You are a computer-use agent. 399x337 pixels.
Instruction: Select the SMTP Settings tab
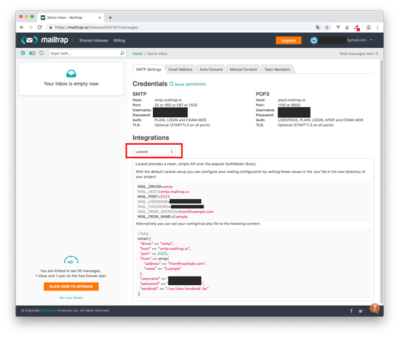(149, 69)
